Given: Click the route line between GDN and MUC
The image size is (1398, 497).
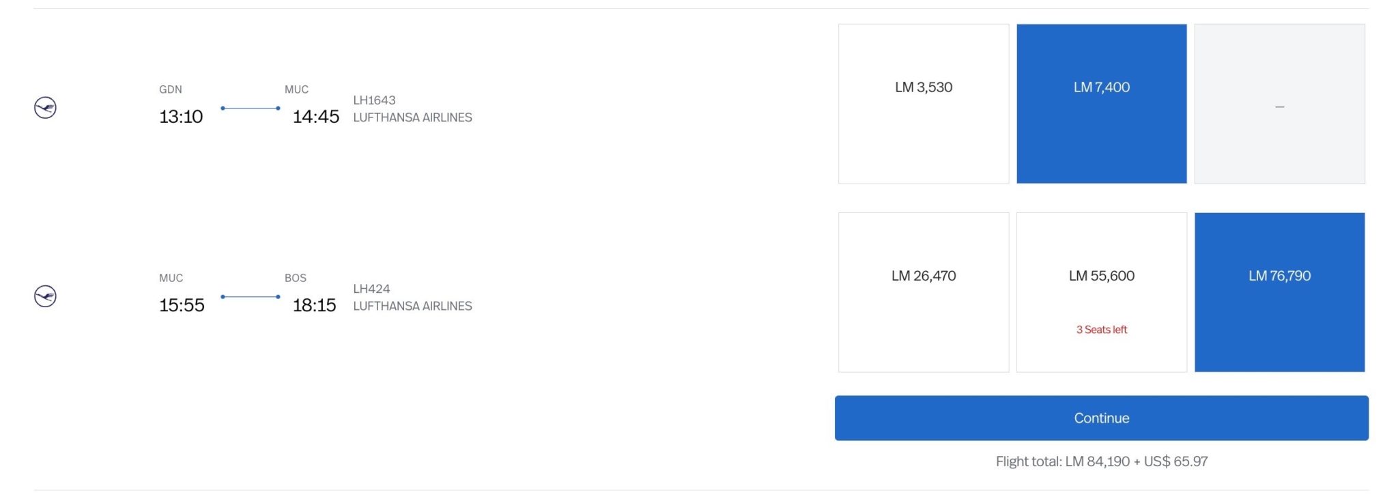Looking at the screenshot, I should [x=251, y=108].
